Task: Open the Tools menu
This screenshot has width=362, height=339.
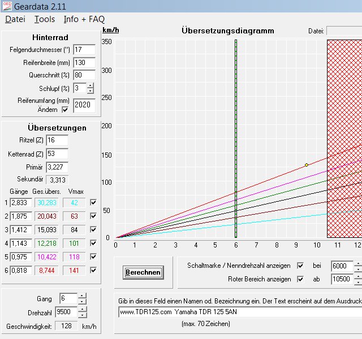Action: 44,19
